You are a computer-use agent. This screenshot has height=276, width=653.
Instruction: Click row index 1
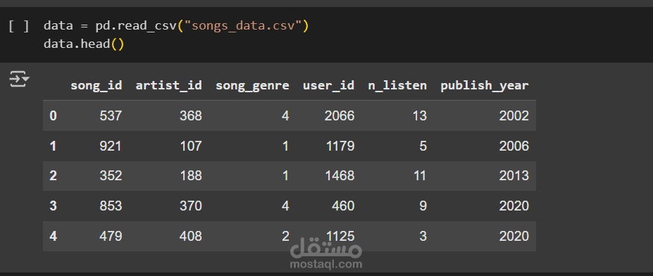click(53, 146)
